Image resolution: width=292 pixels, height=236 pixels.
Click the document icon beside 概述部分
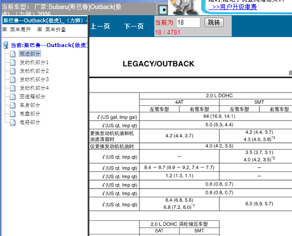pos(13,54)
